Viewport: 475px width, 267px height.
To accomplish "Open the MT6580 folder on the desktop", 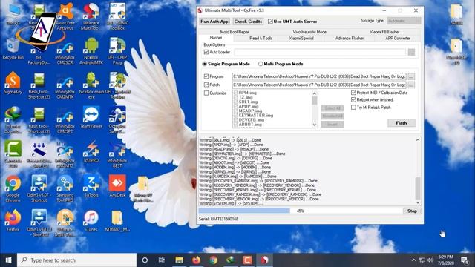I will pos(117,220).
